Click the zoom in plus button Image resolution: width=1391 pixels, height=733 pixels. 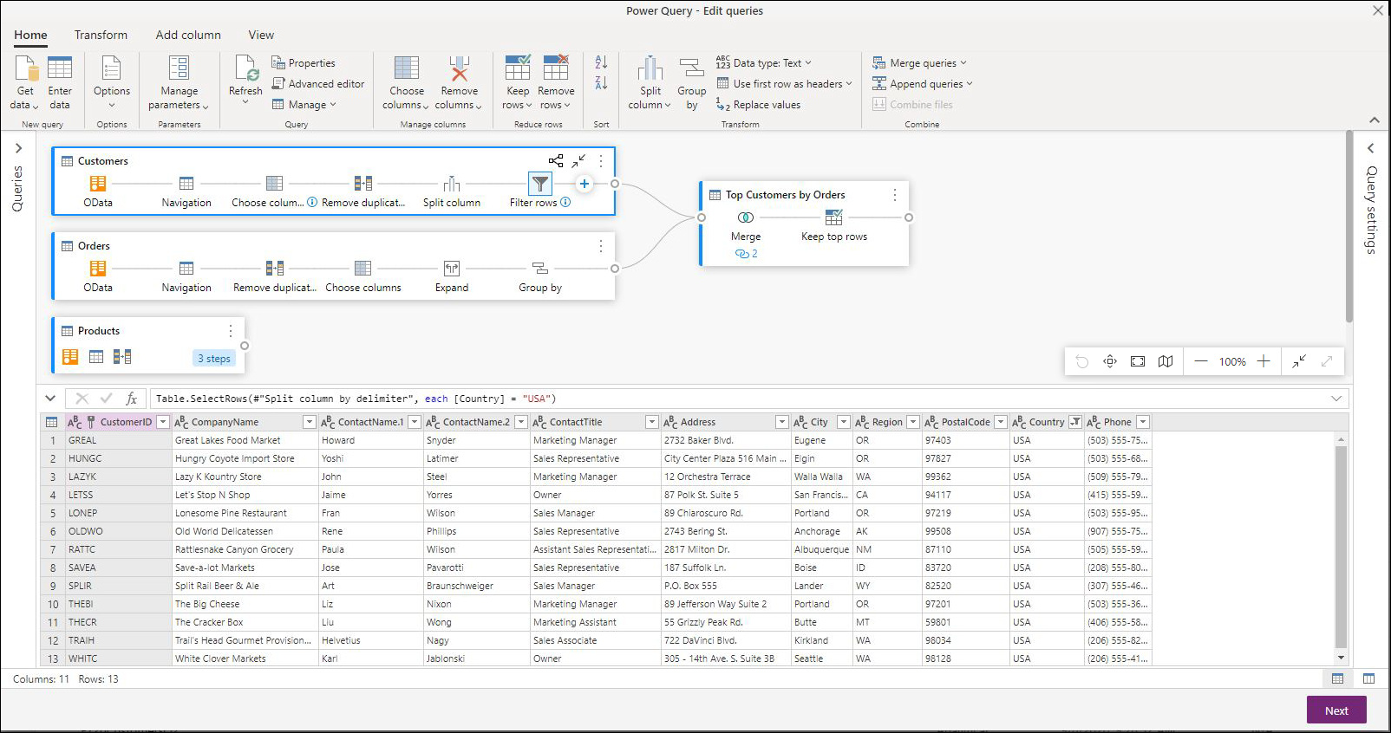(x=1264, y=361)
